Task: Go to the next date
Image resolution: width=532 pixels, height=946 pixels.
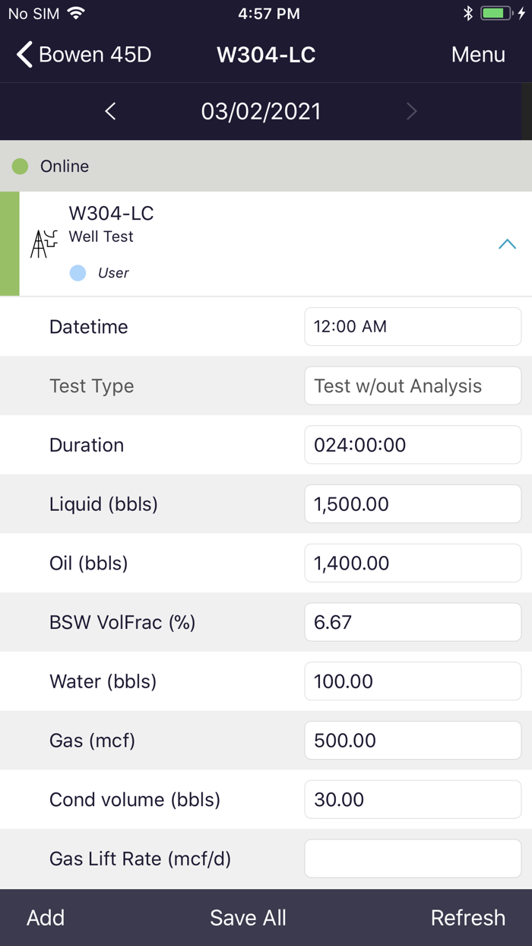Action: click(411, 112)
